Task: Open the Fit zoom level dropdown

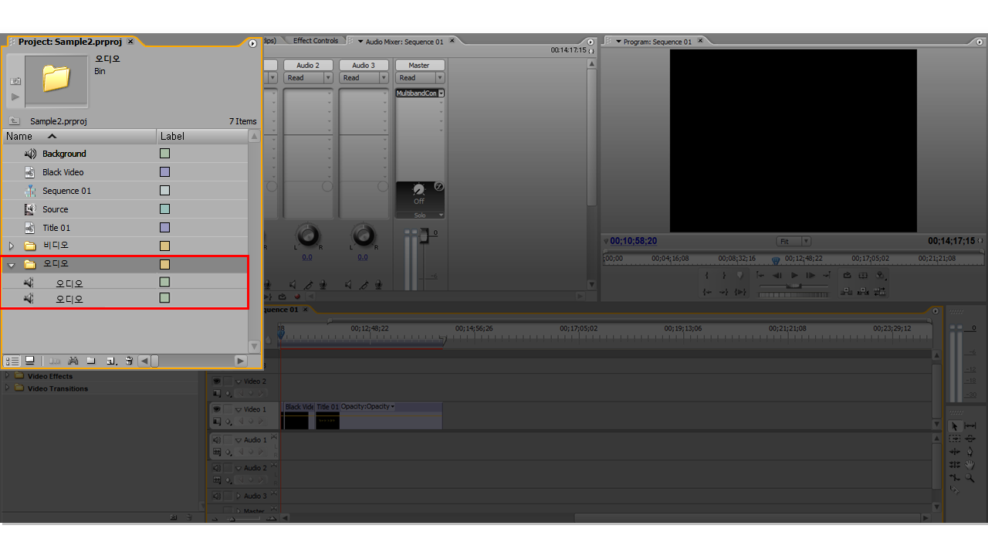Action: point(793,241)
